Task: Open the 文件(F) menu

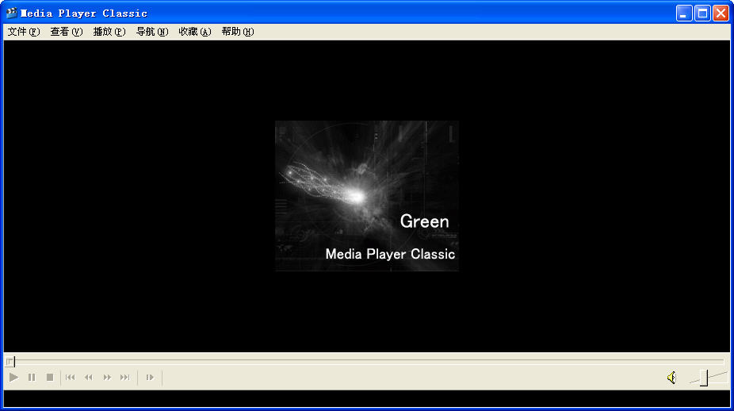Action: (x=23, y=32)
